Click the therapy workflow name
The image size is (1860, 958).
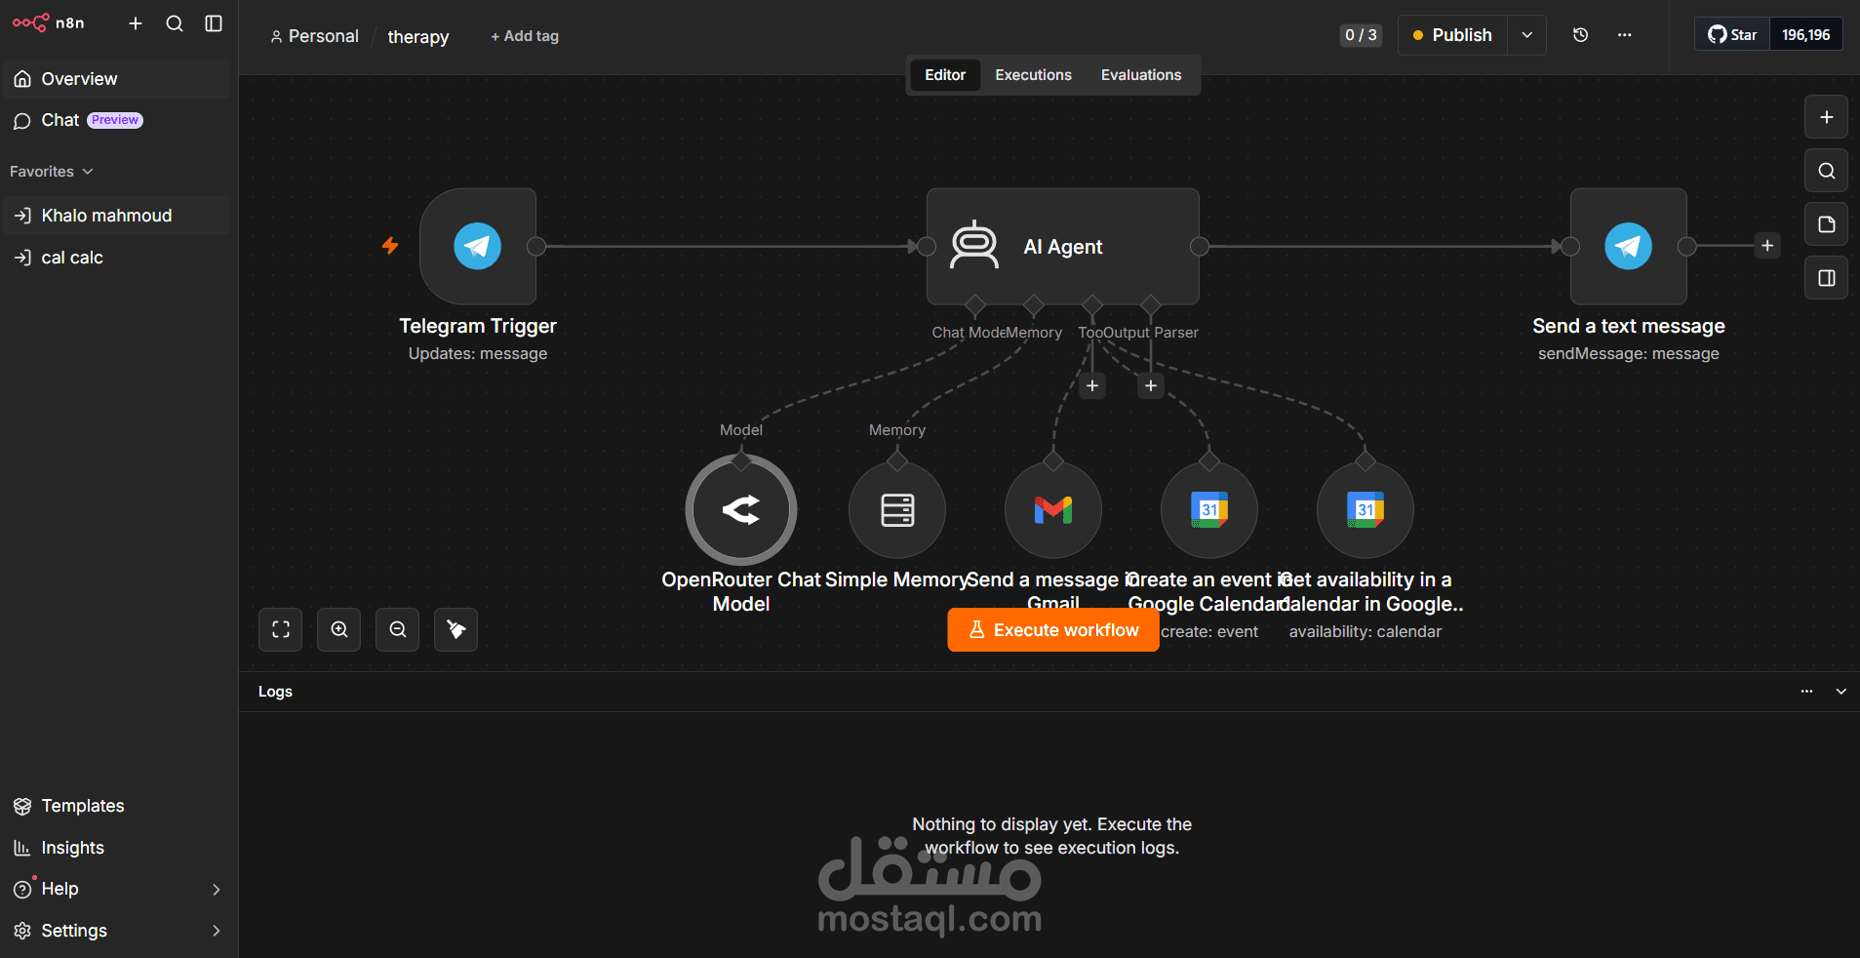pos(418,36)
